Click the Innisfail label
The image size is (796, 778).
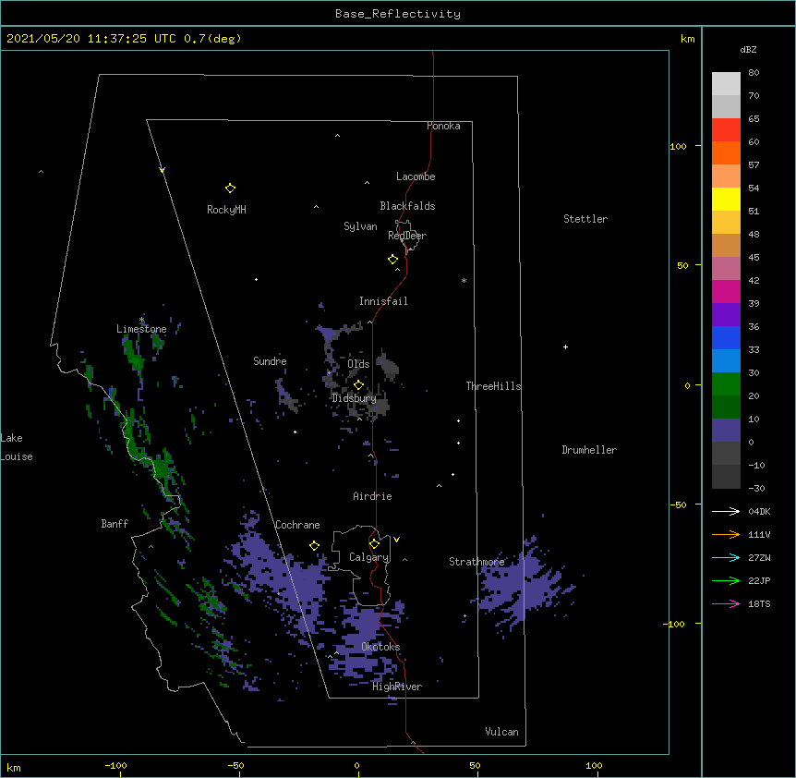[383, 301]
